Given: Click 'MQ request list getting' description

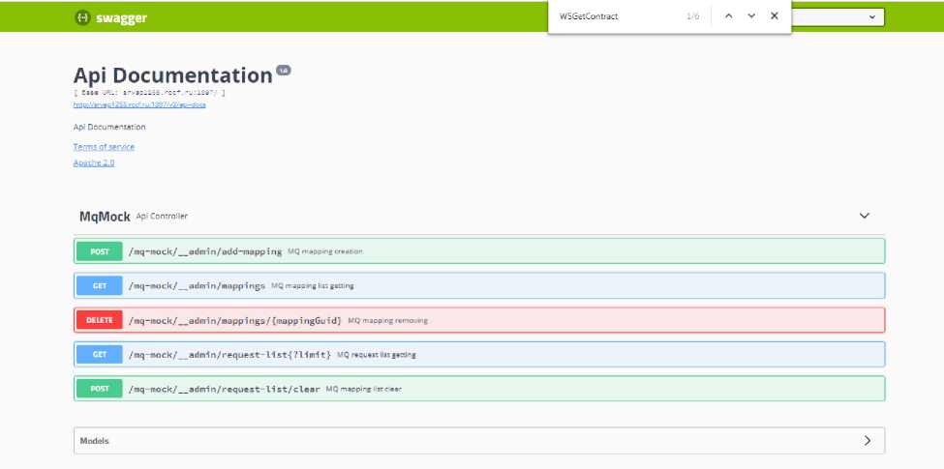Looking at the screenshot, I should 377,355.
